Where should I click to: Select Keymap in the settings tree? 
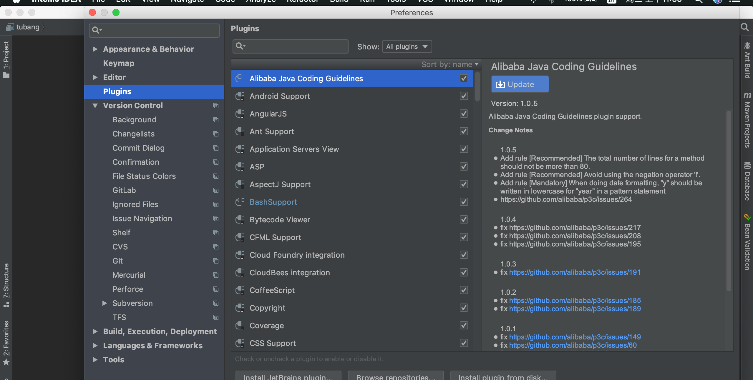pos(119,63)
